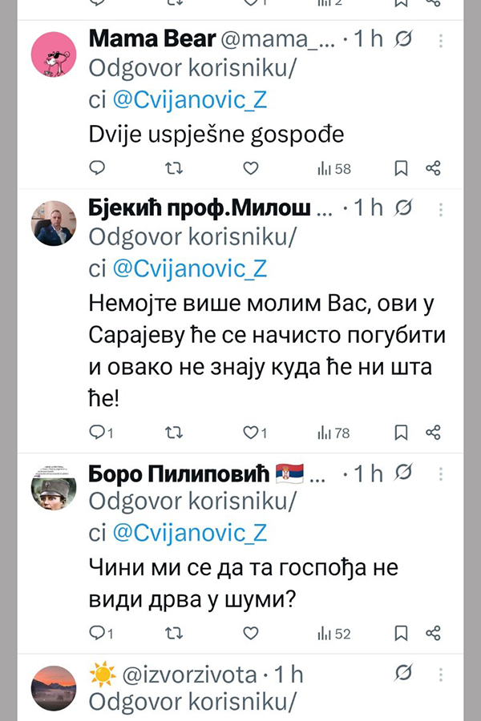The height and width of the screenshot is (721, 481).
Task: Bookmark Mama Bear's tweet
Action: tap(402, 168)
